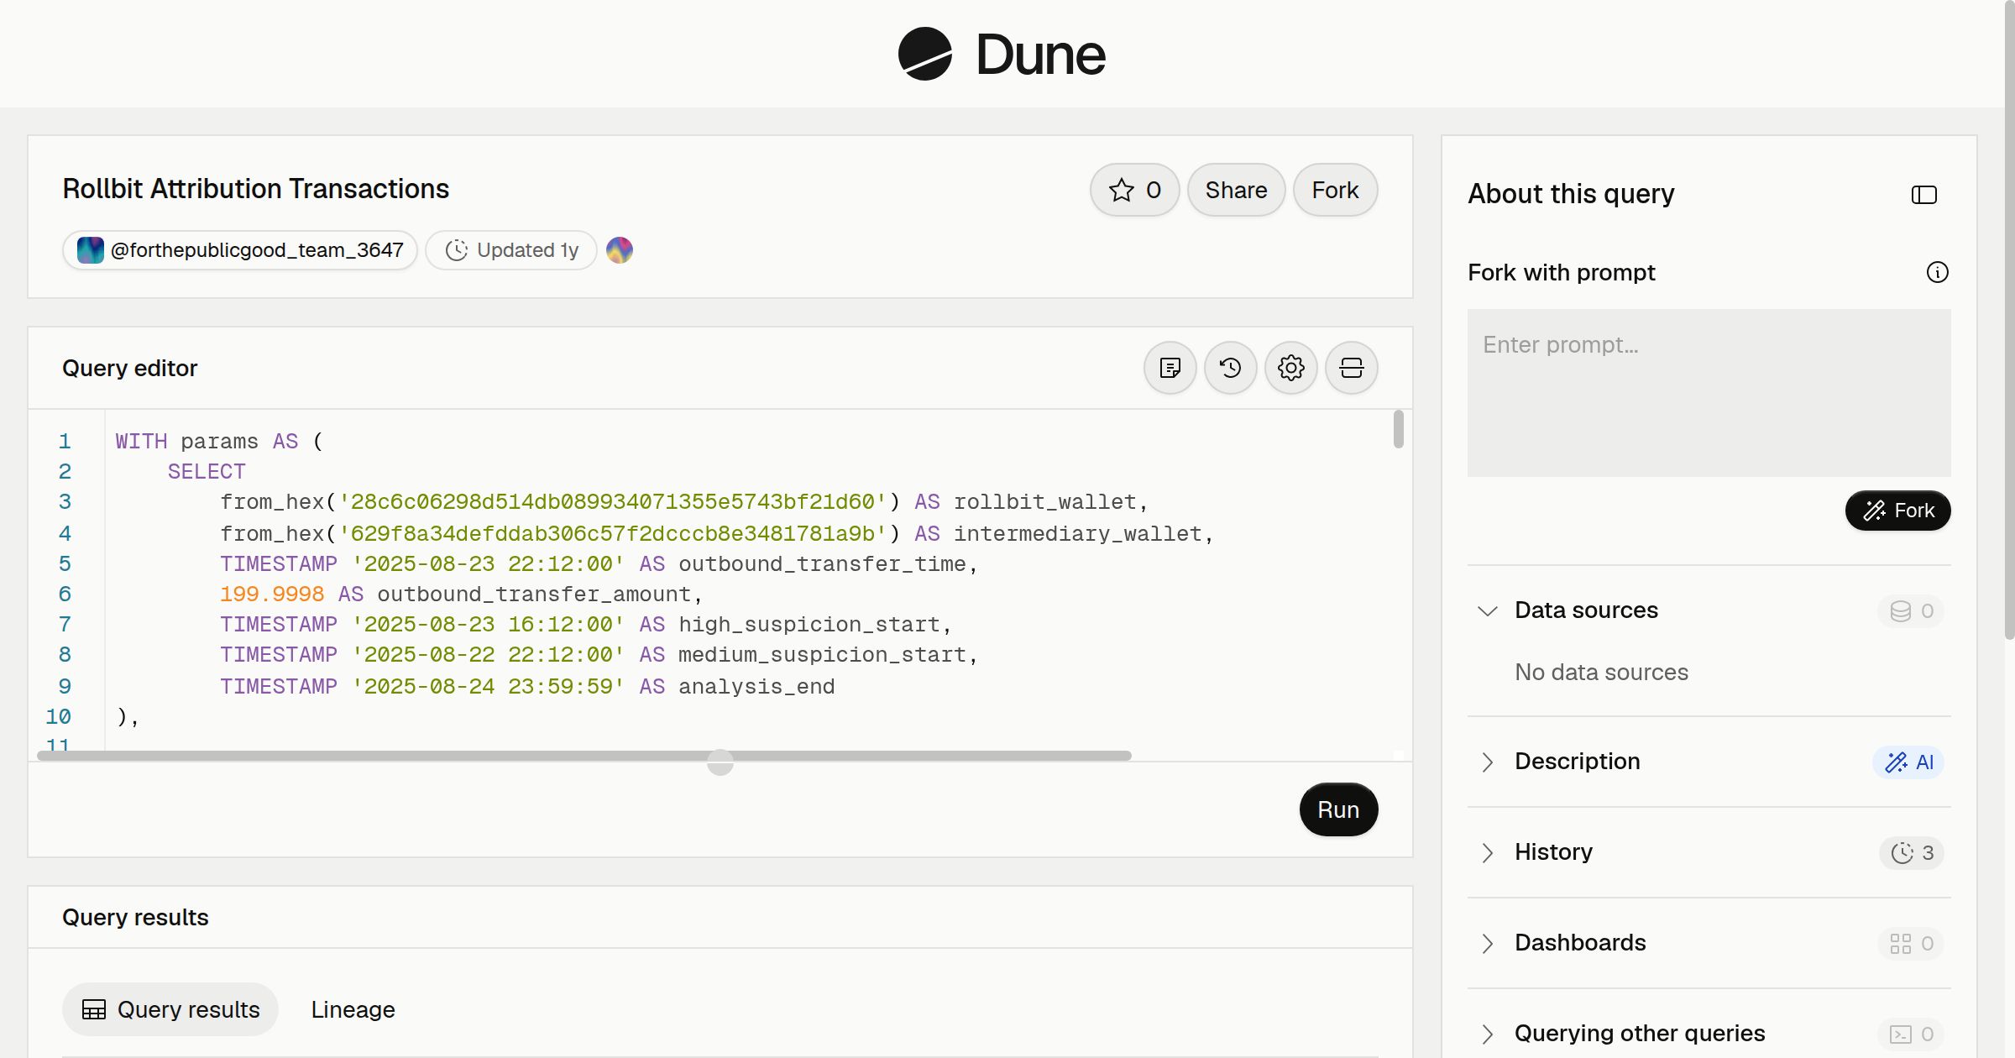Expand the History section
Image resolution: width=2015 pixels, height=1058 pixels.
click(x=1487, y=852)
